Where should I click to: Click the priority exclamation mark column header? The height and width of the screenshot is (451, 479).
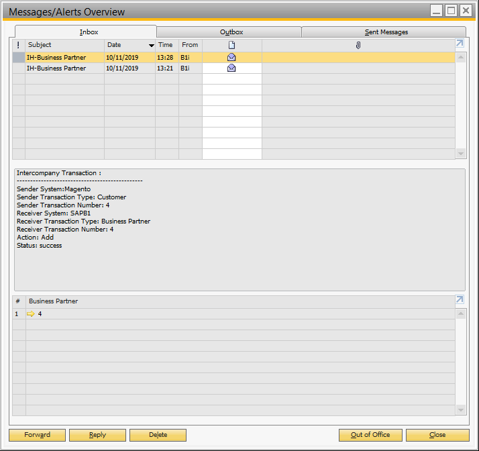point(18,45)
